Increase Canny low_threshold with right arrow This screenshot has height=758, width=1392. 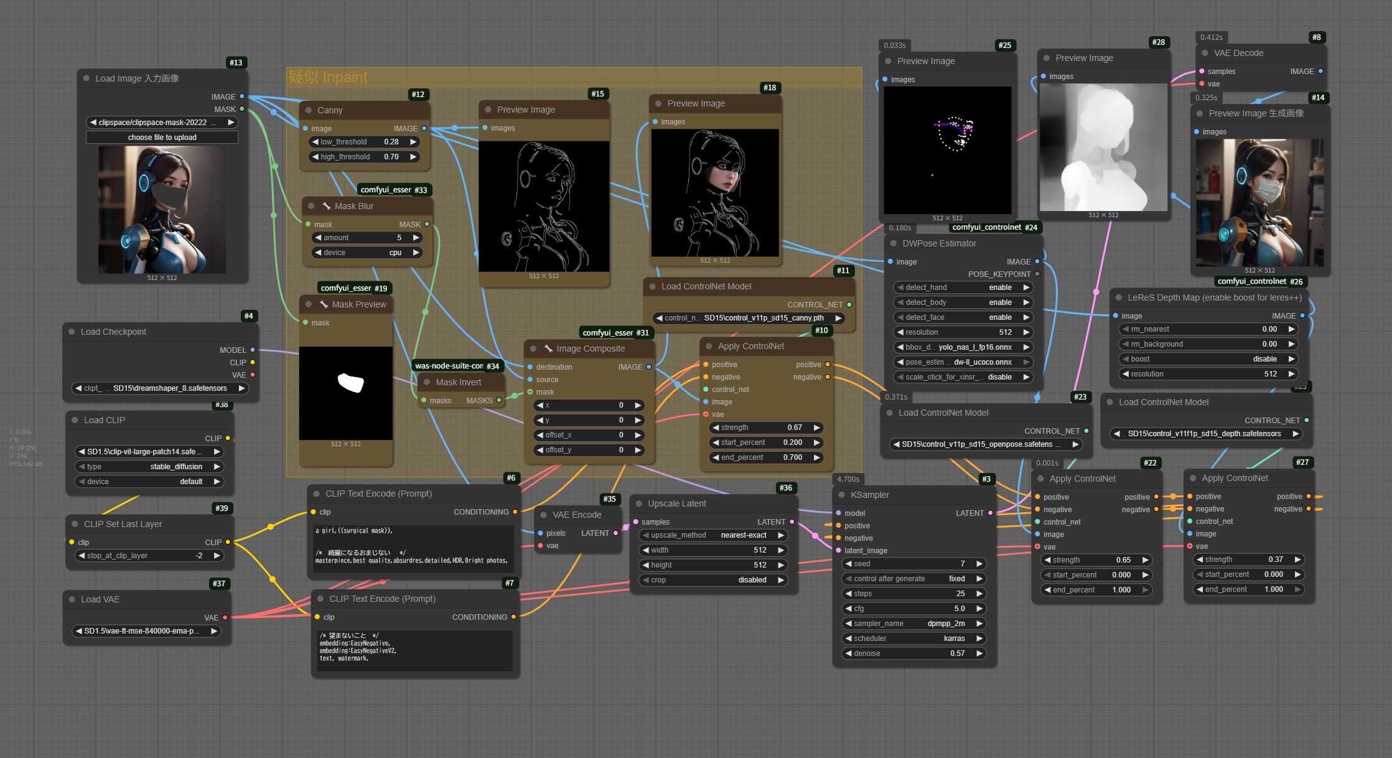(413, 142)
